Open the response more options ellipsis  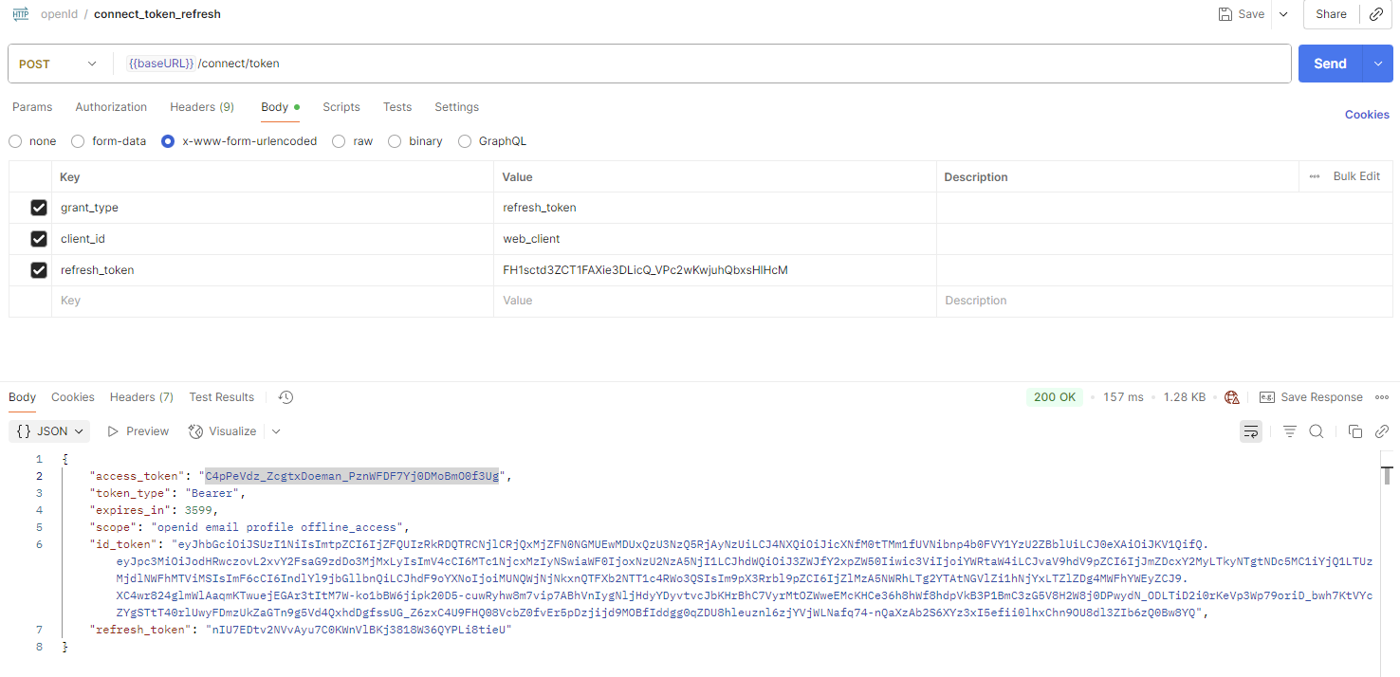click(1381, 397)
